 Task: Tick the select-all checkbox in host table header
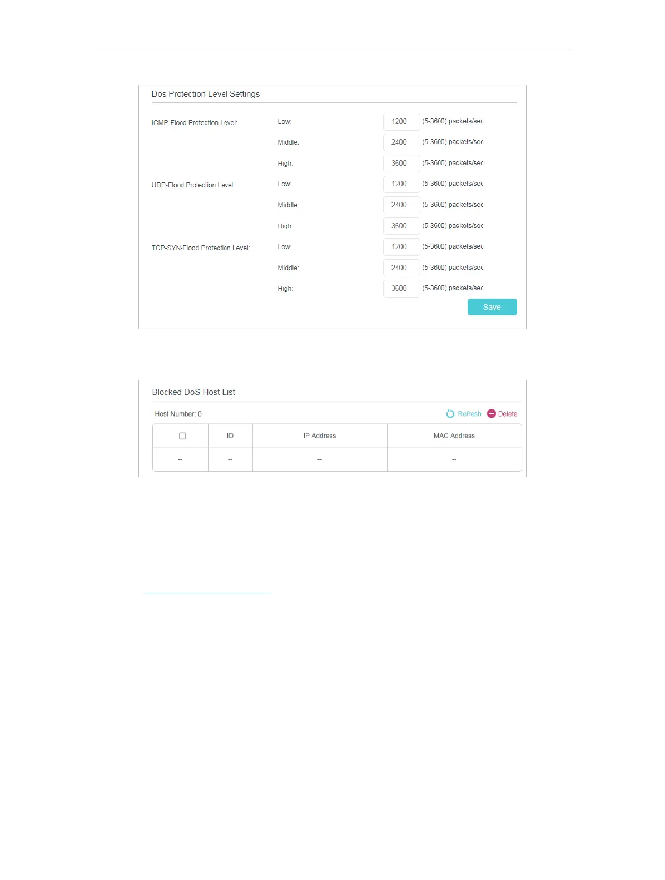pyautogui.click(x=182, y=436)
